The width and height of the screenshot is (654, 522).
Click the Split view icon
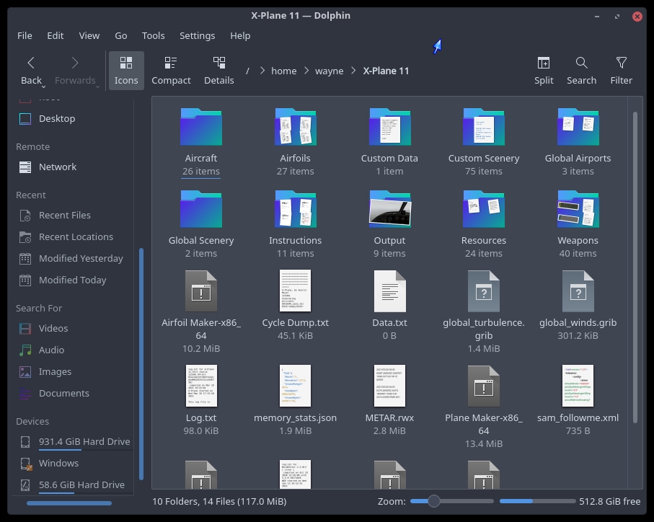(x=544, y=63)
